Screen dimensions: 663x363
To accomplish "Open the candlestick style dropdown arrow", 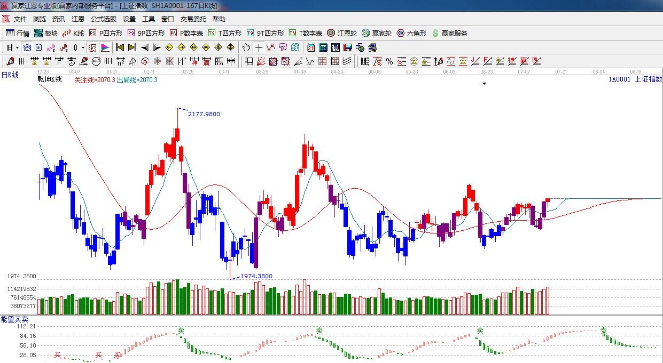I will point(83,47).
